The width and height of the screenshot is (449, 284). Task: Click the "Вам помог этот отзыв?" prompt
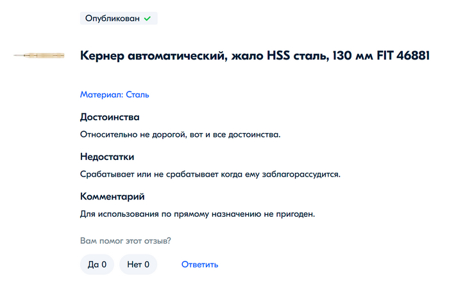(130, 241)
